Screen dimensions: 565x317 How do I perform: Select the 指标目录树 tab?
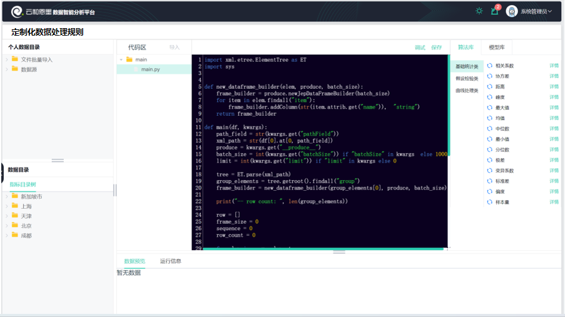pyautogui.click(x=23, y=184)
